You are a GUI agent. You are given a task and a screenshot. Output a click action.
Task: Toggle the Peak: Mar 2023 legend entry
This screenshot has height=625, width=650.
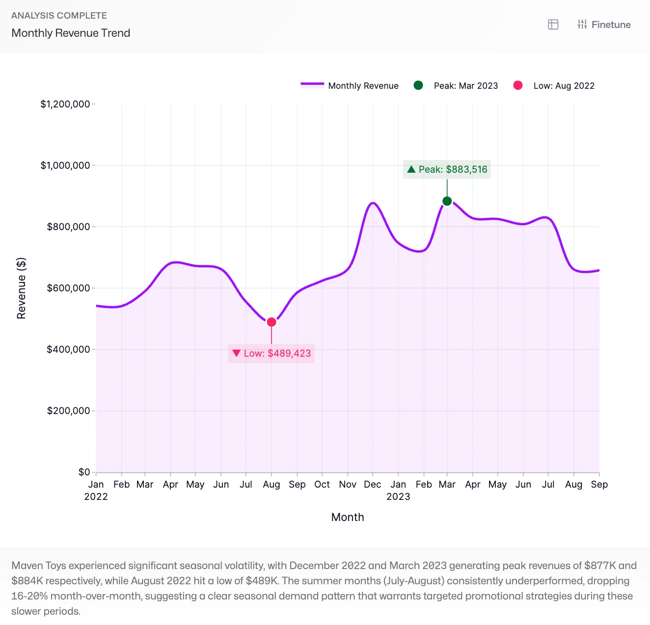(465, 85)
